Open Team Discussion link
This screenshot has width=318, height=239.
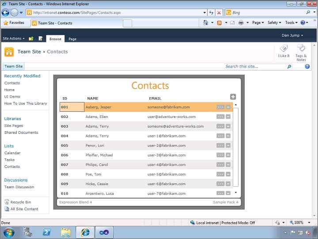tap(19, 187)
